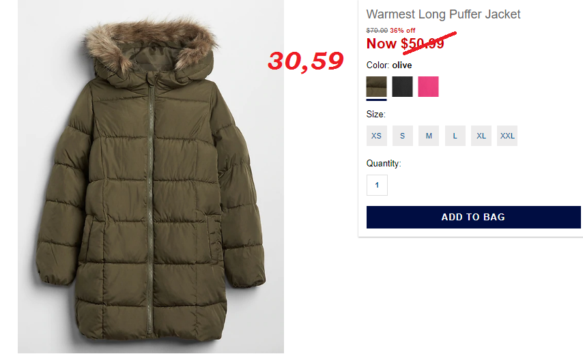
Task: Click the red 30,59 price annotation
Action: pos(306,61)
